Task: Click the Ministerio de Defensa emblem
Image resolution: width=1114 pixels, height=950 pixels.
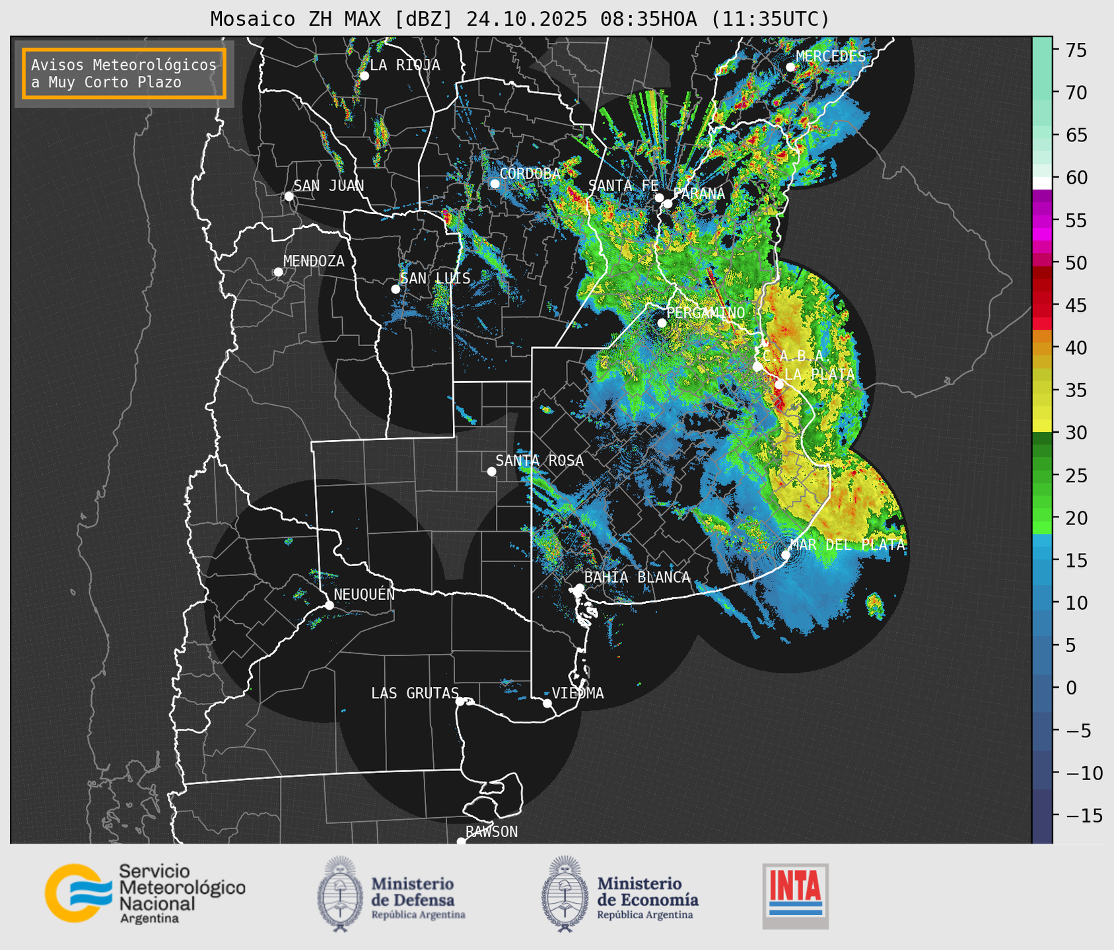Action: pos(340,894)
